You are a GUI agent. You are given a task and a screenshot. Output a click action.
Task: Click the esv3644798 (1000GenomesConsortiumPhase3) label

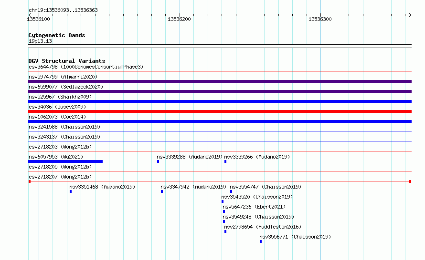coord(86,67)
